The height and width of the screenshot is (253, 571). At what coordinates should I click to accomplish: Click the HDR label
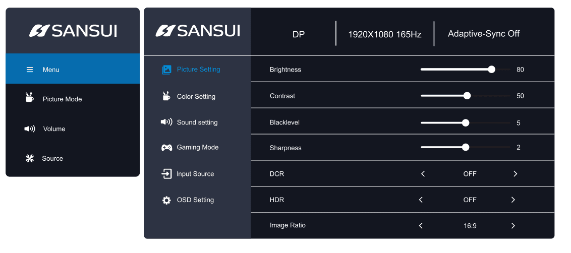277,200
